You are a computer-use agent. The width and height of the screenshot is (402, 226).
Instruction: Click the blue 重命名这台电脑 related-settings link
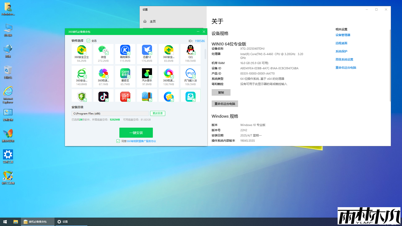(346, 68)
